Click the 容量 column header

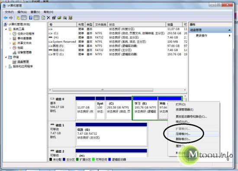point(174,25)
